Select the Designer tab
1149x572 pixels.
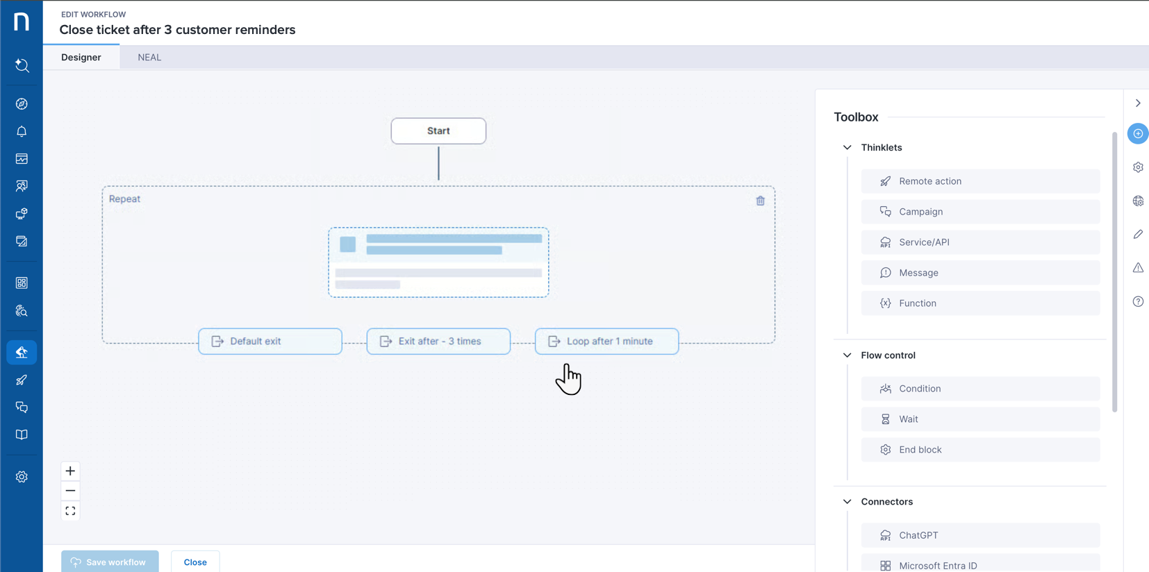point(81,58)
